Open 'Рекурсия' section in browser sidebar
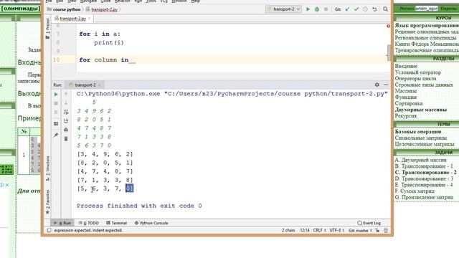This screenshot has height=258, width=459. tap(405, 116)
